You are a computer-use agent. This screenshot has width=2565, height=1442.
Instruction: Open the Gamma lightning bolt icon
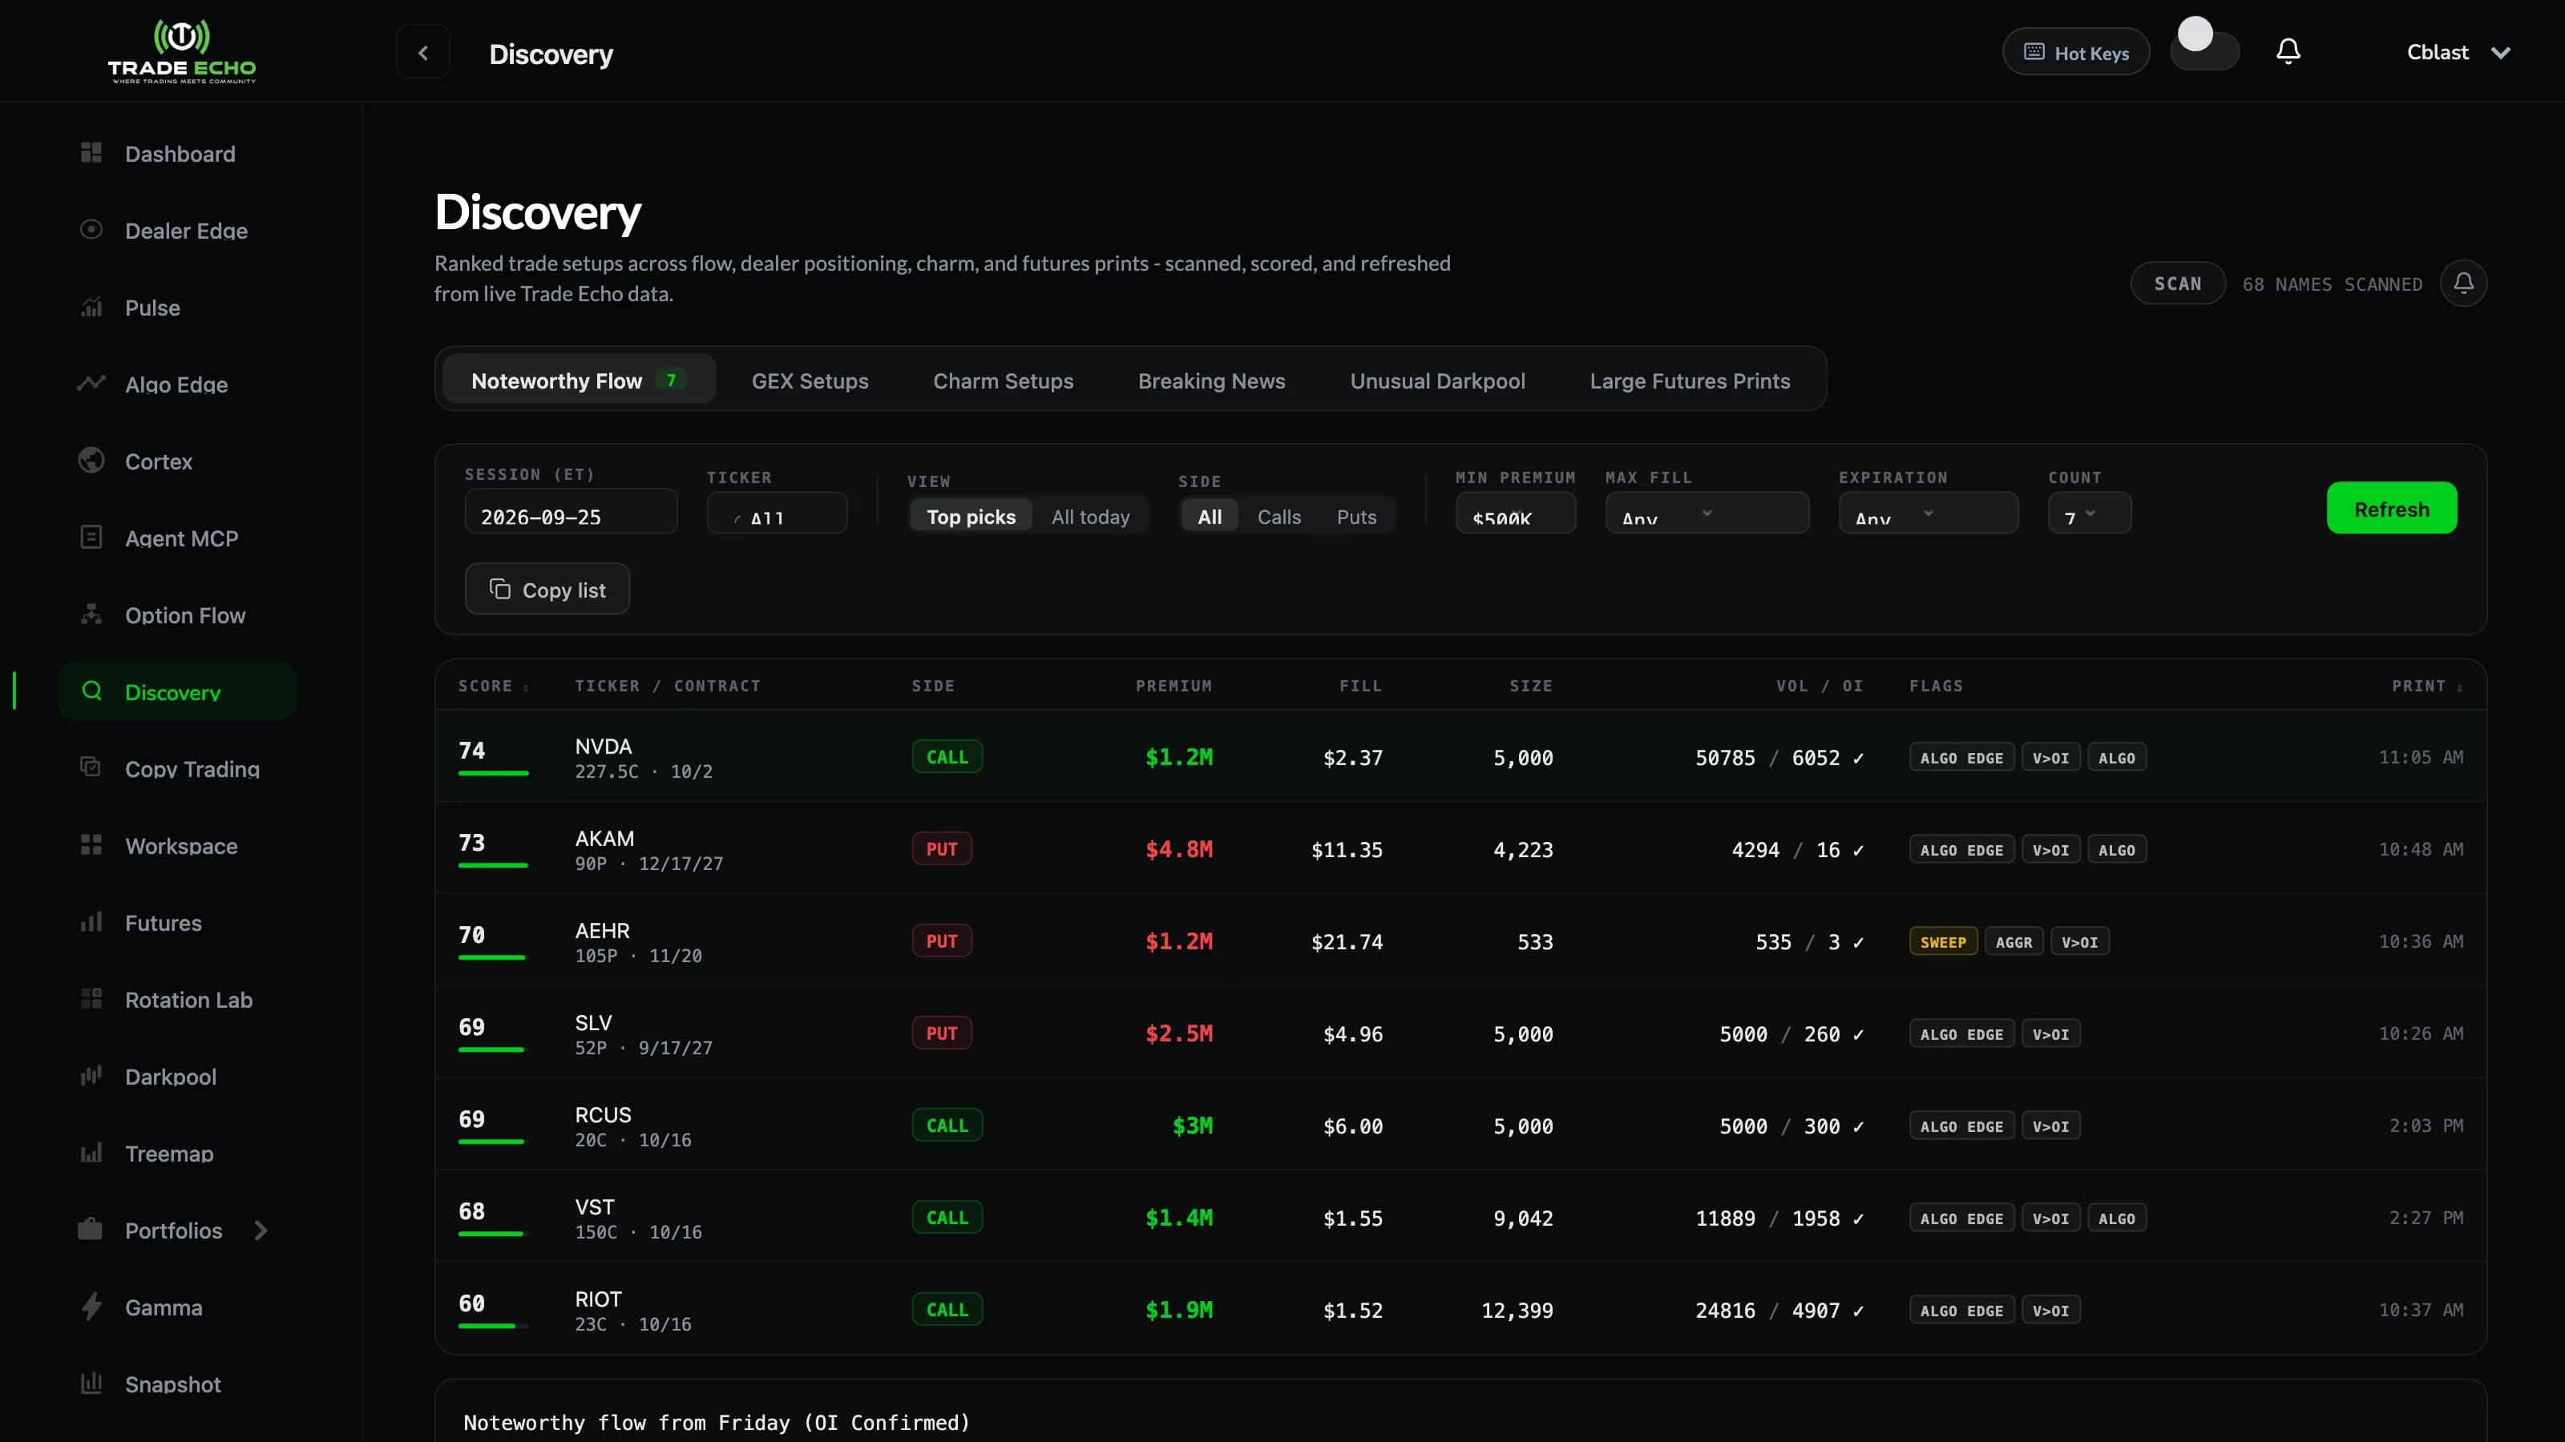click(x=91, y=1307)
